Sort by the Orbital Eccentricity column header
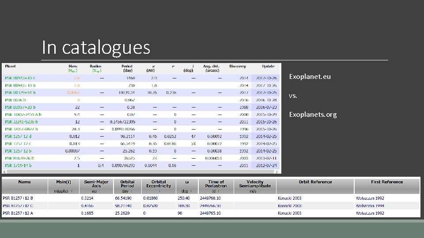 pyautogui.click(x=159, y=184)
